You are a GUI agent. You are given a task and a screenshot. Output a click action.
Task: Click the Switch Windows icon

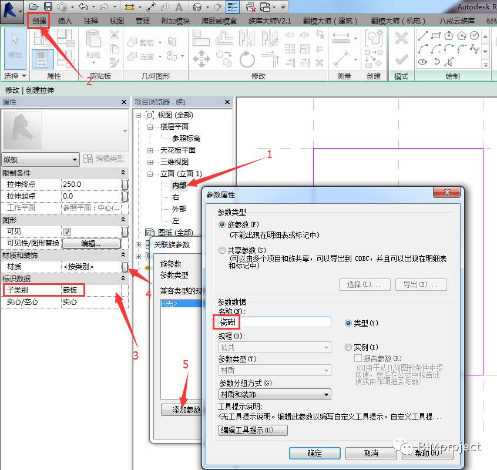pyautogui.click(x=265, y=6)
